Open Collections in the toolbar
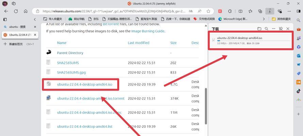Image resolution: width=303 pixels, height=136 pixels. (260, 11)
